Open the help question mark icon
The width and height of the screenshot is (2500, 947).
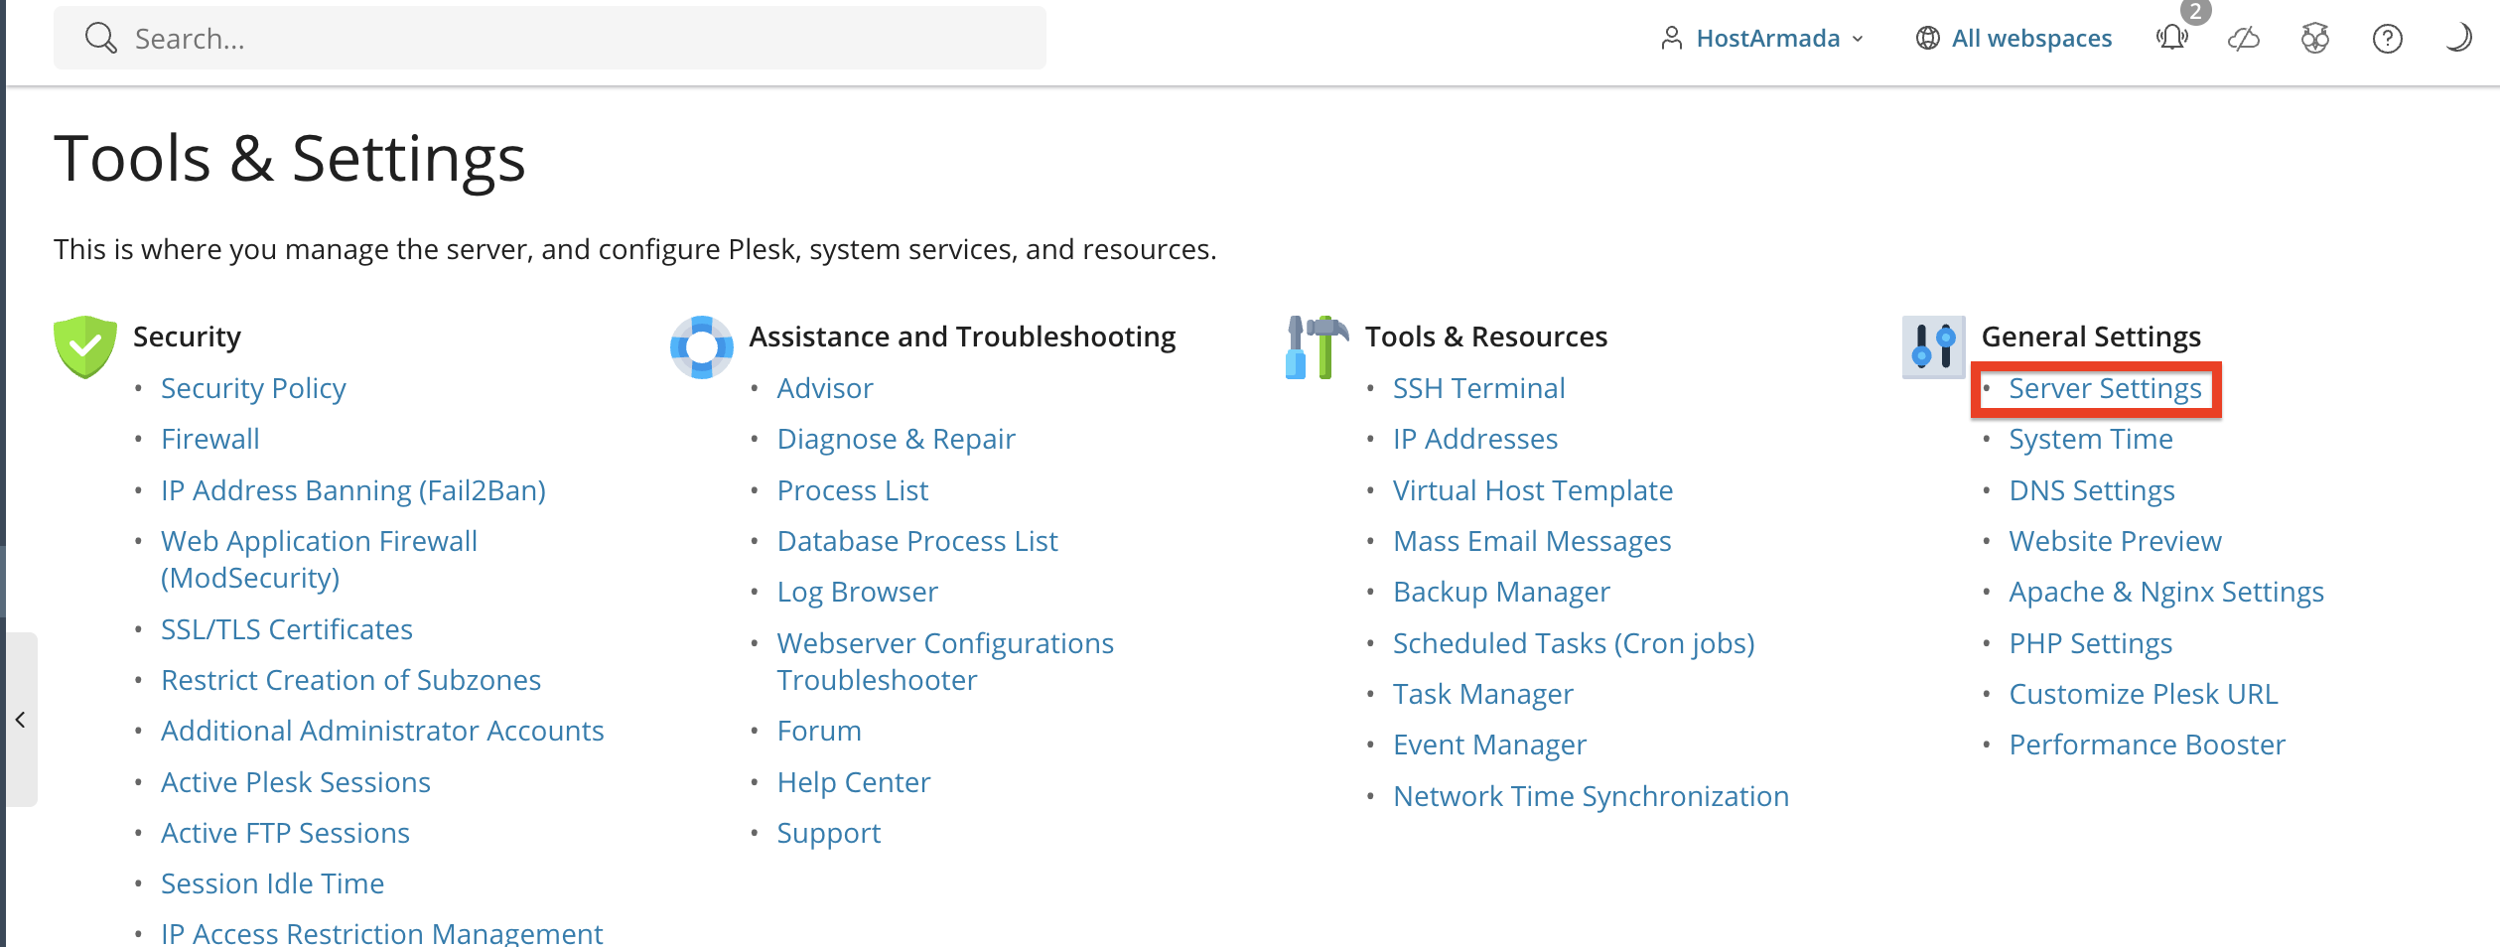[x=2387, y=39]
